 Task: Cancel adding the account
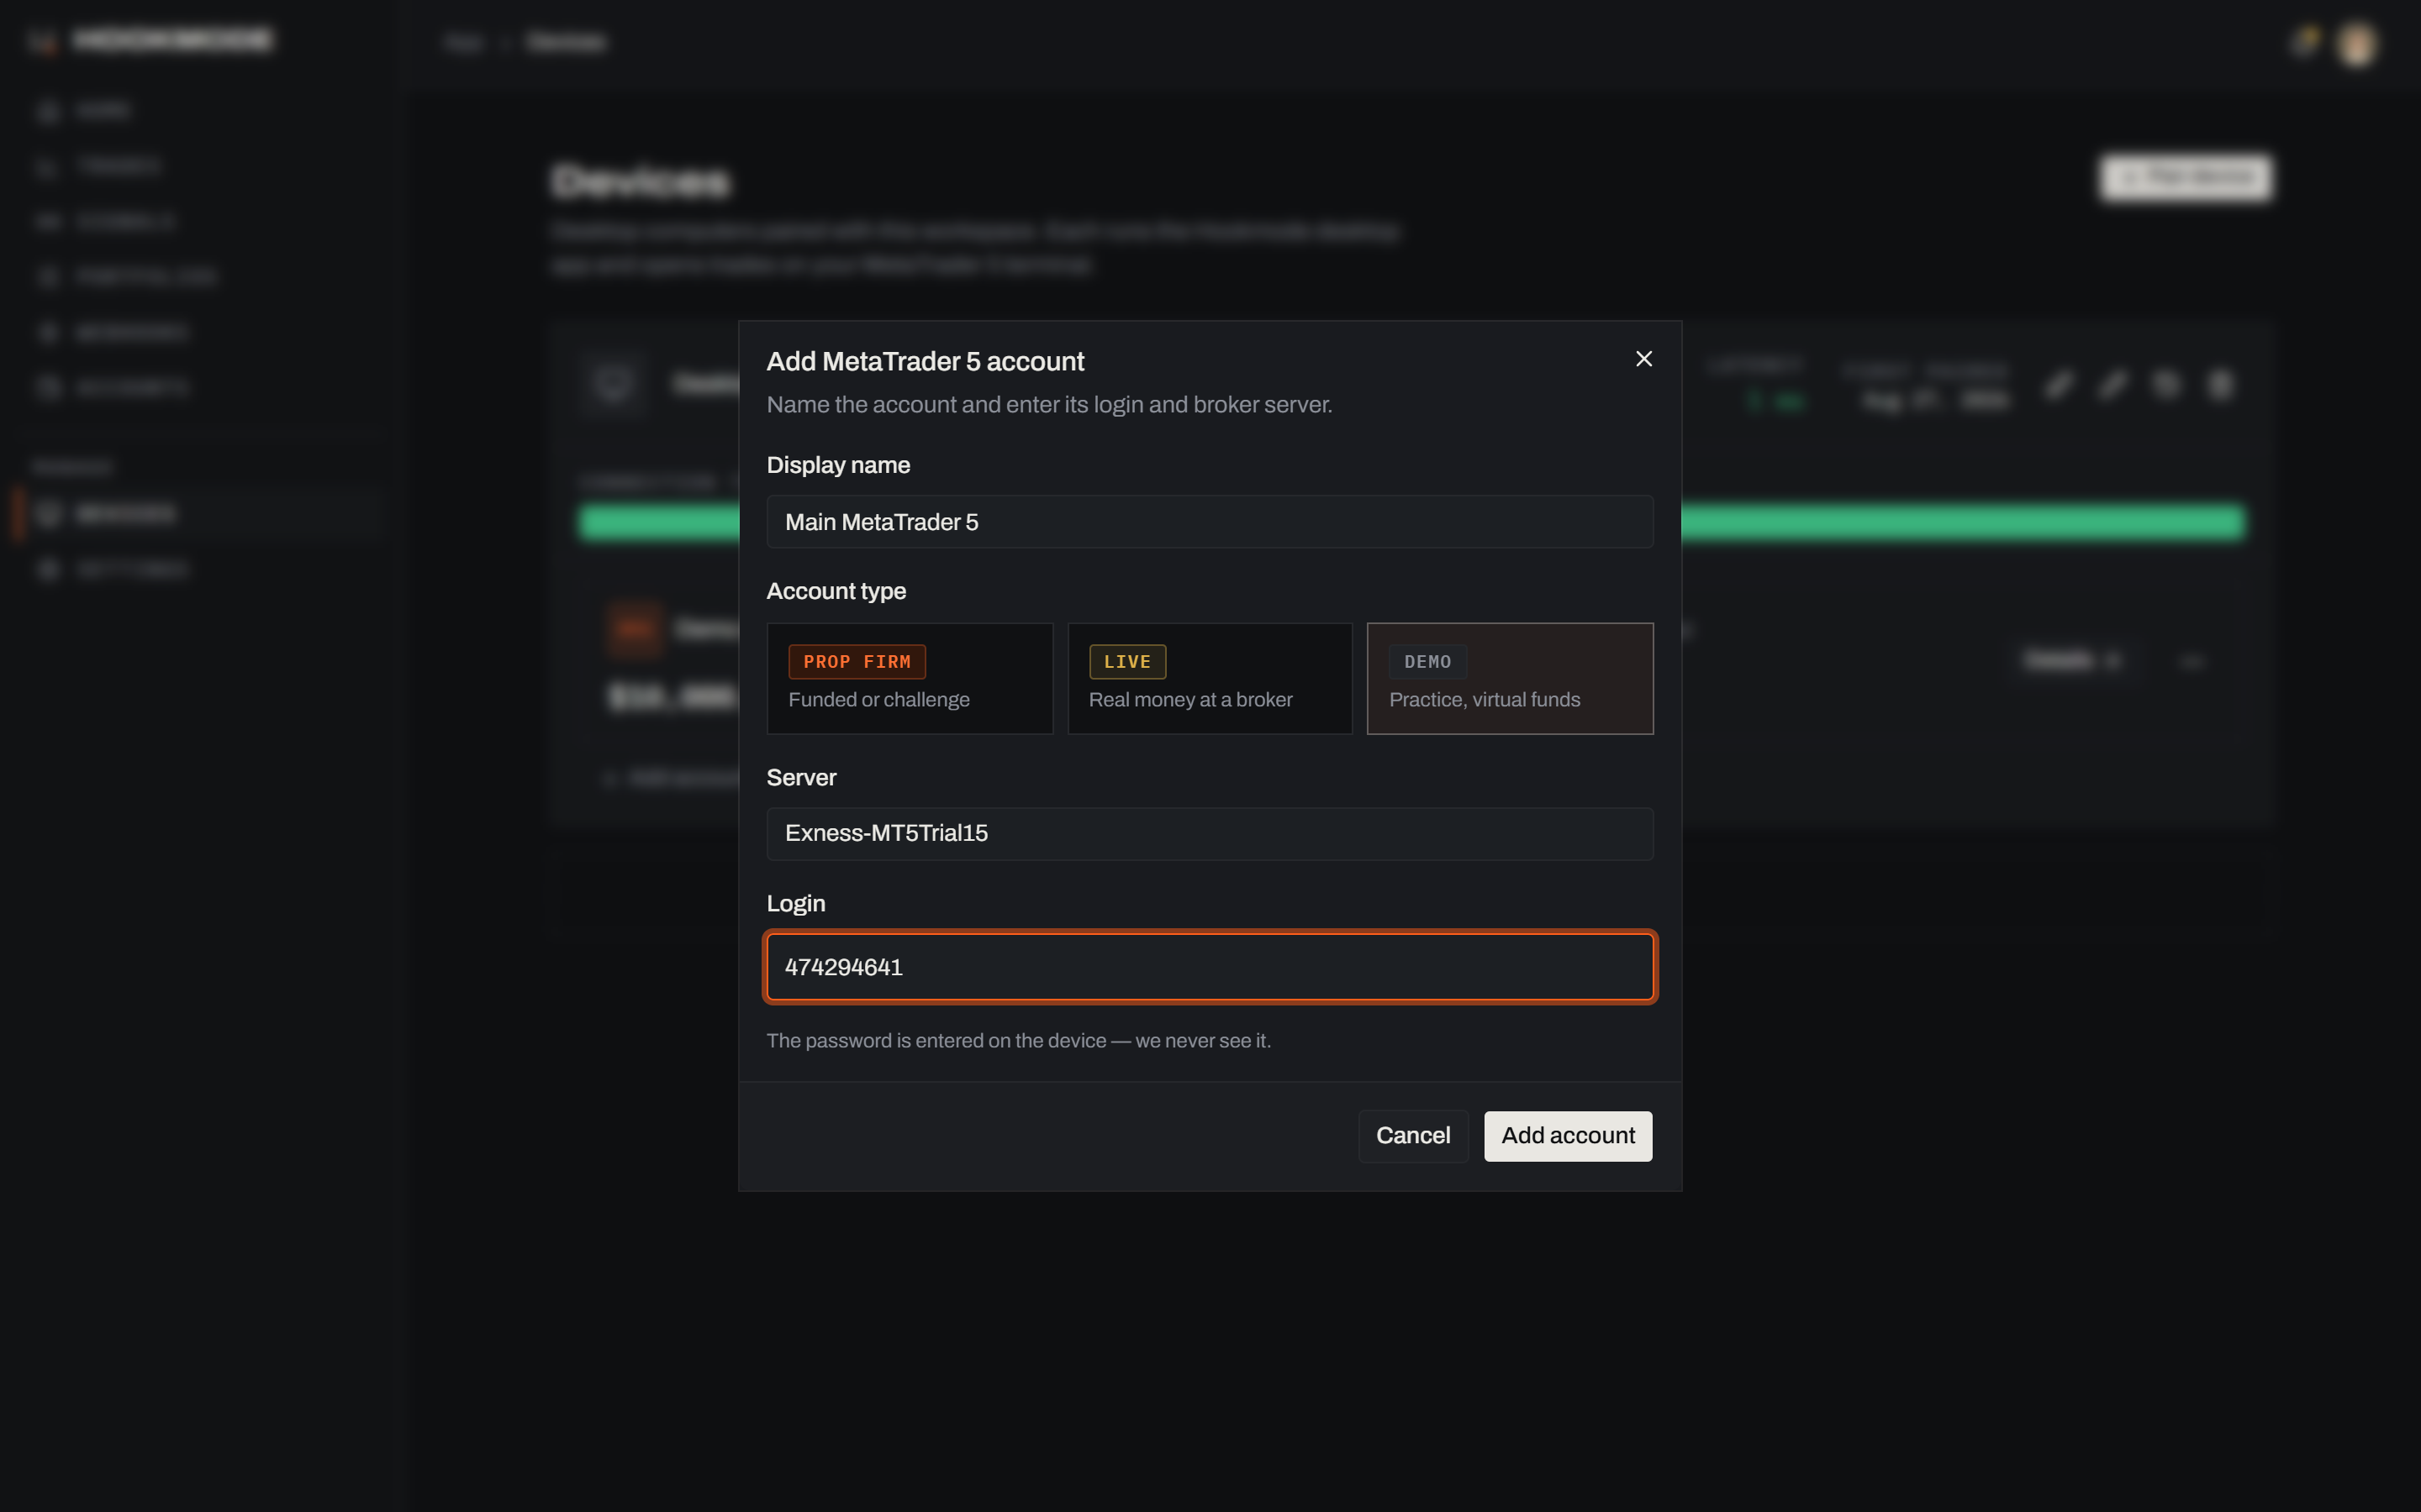pos(1412,1136)
